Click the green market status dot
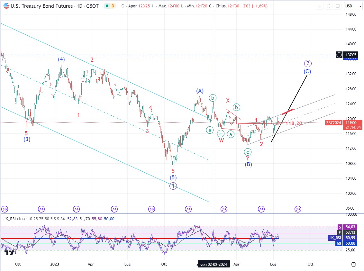 point(107,6)
